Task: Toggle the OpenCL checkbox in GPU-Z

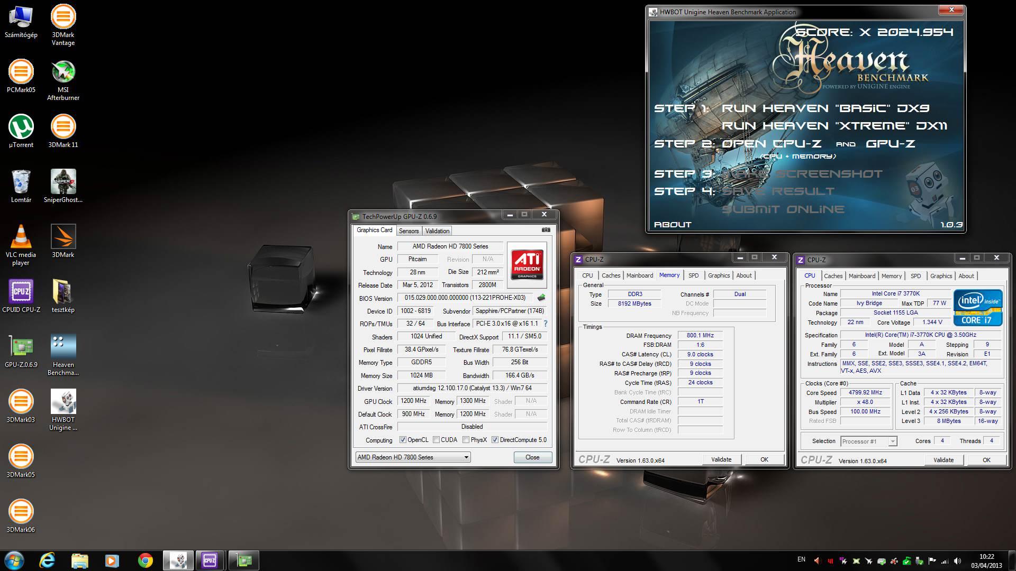Action: pyautogui.click(x=403, y=440)
